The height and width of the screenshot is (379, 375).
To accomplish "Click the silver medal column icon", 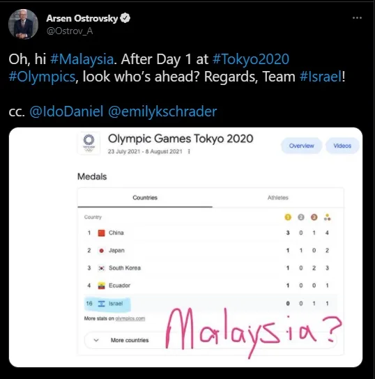I will [x=301, y=217].
